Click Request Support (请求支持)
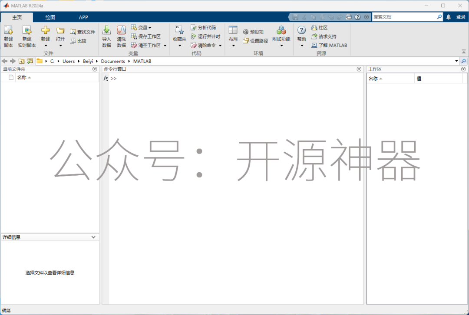 point(324,36)
